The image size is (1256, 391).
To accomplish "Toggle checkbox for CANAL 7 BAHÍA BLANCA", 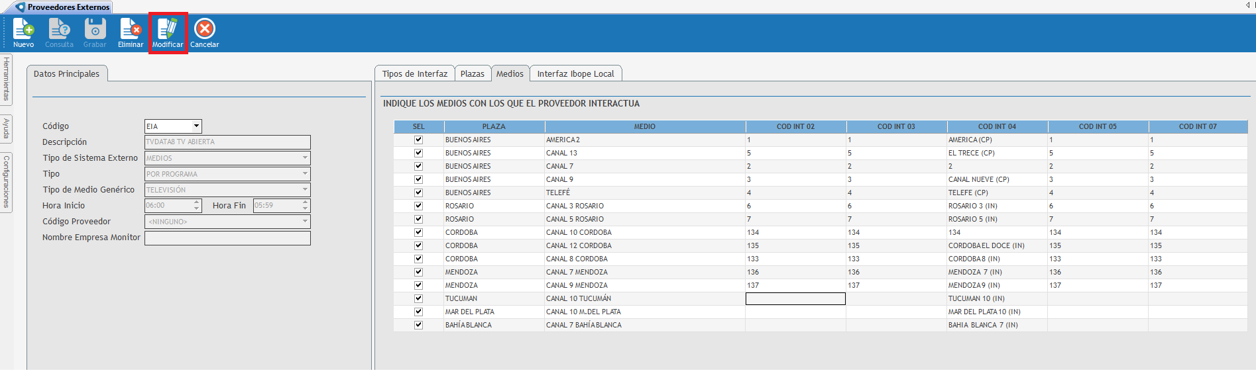I will 418,325.
